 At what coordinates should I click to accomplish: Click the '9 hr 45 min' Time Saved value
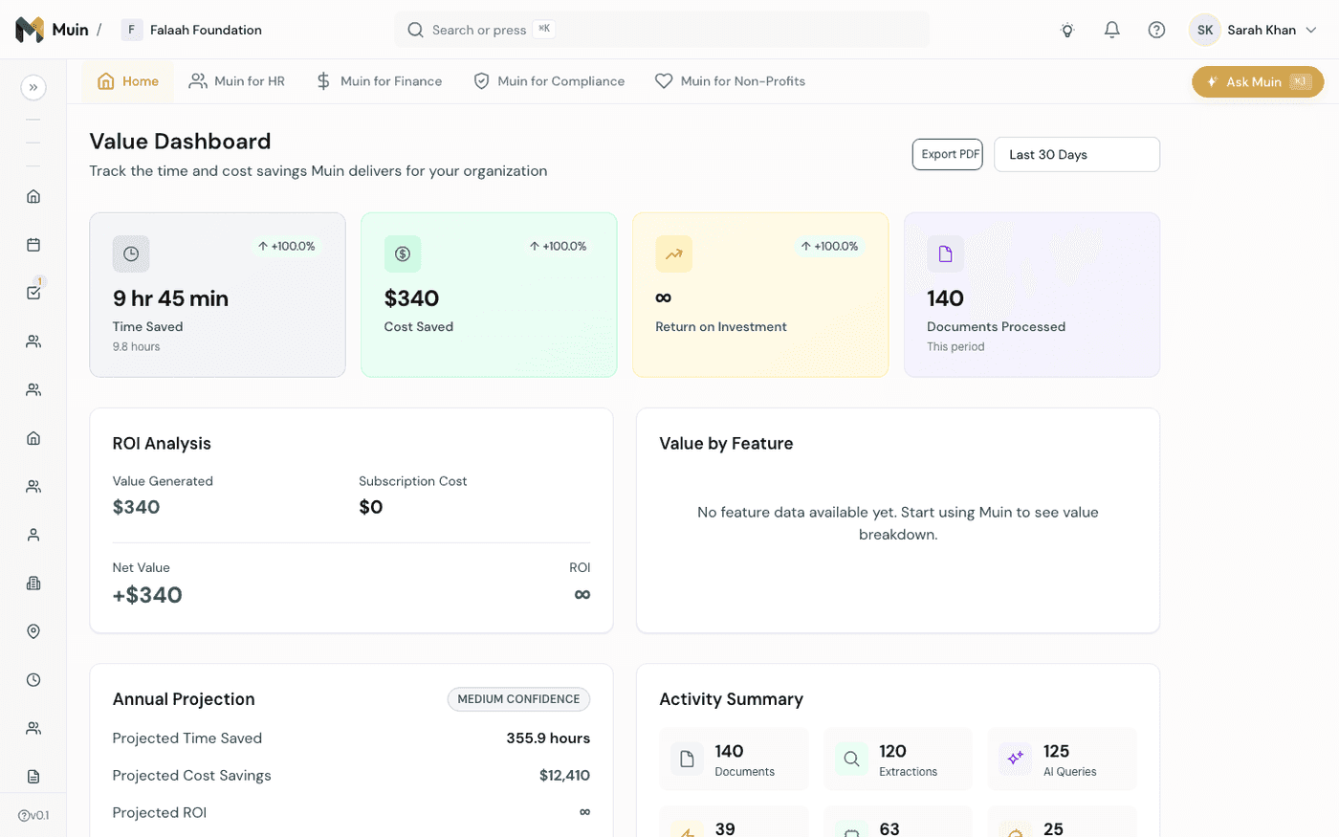170,298
